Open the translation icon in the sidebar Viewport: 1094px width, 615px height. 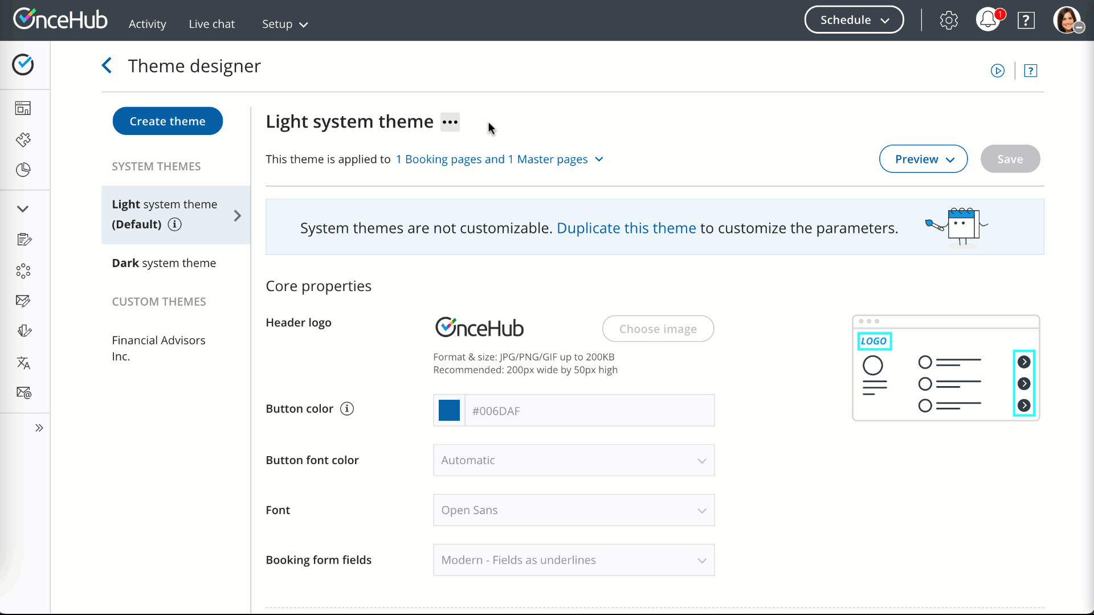(23, 363)
